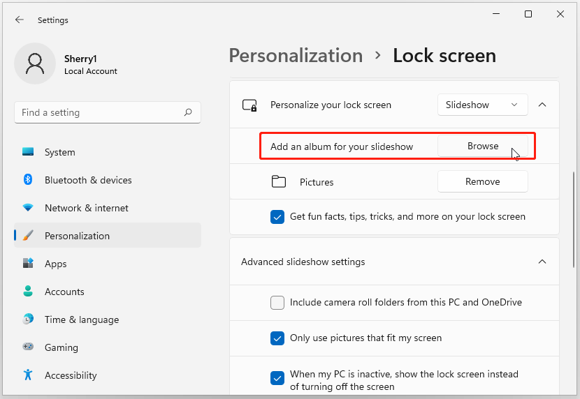580x399 pixels.
Task: Click the Sherry1 user profile avatar
Action: 34,64
